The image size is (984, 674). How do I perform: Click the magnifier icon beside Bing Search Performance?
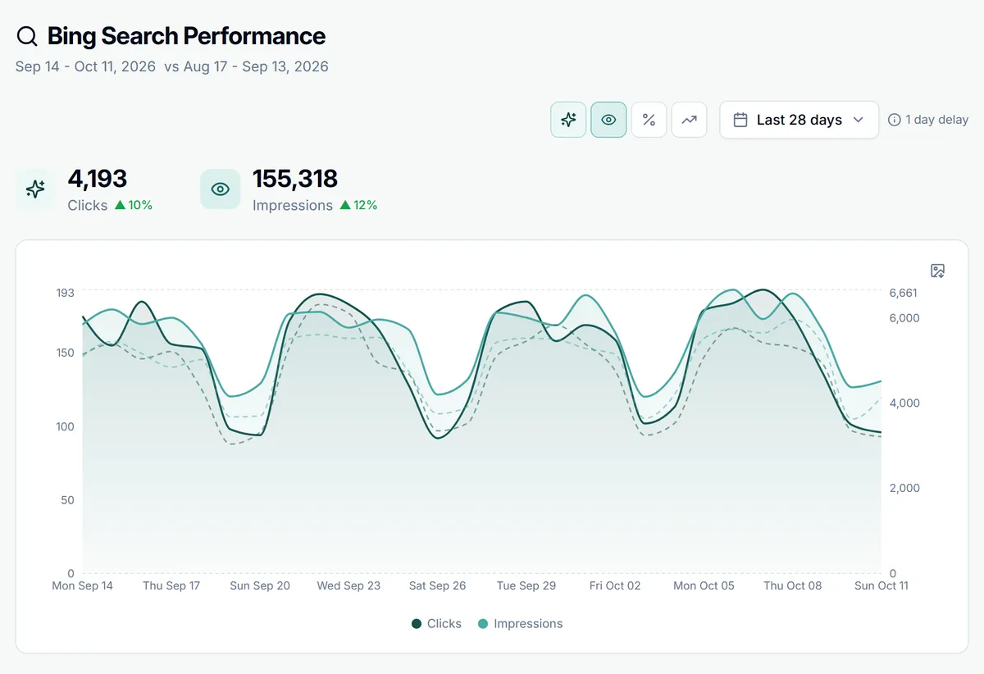click(x=27, y=36)
